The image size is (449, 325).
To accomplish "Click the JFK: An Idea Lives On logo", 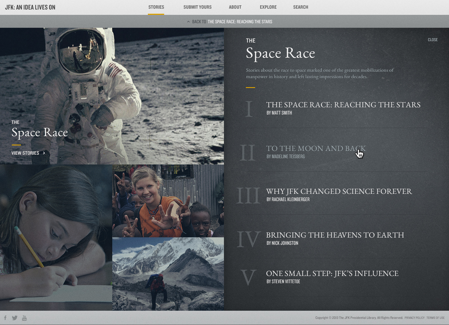I will point(30,7).
